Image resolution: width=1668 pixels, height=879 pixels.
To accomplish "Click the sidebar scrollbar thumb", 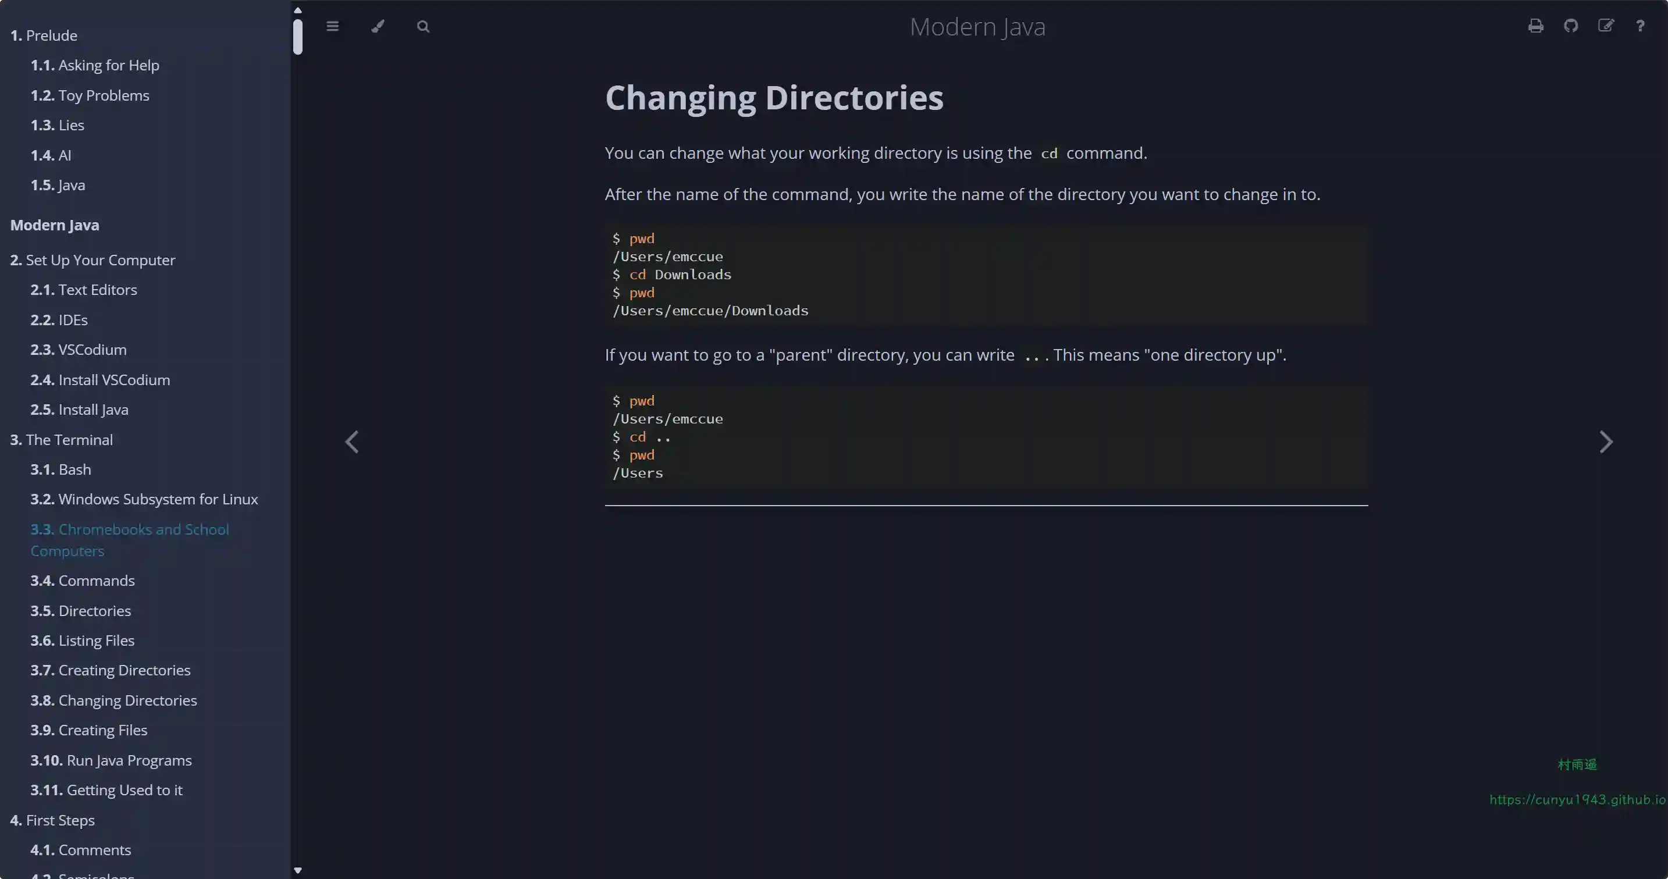I will click(298, 38).
